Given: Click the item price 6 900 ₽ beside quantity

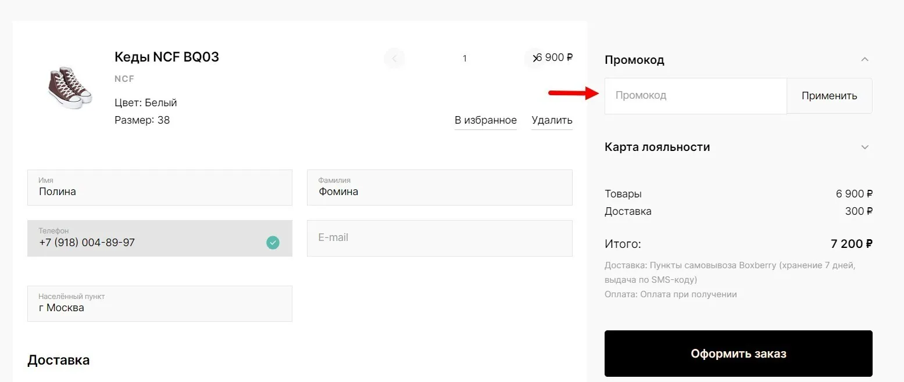Looking at the screenshot, I should coord(555,57).
